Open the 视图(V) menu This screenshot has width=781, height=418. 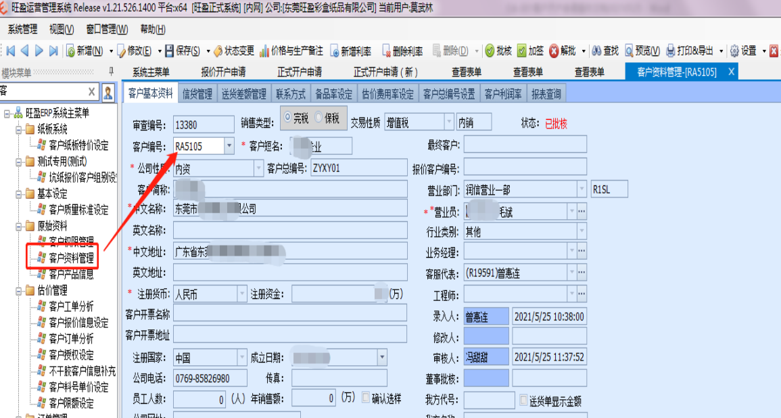pyautogui.click(x=62, y=29)
